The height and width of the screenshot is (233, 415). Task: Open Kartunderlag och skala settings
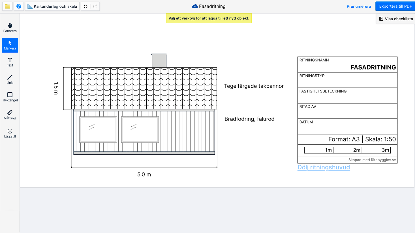pos(52,6)
